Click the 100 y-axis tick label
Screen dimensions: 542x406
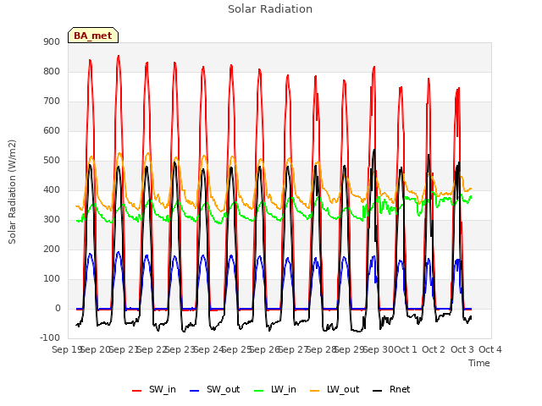tap(52, 278)
